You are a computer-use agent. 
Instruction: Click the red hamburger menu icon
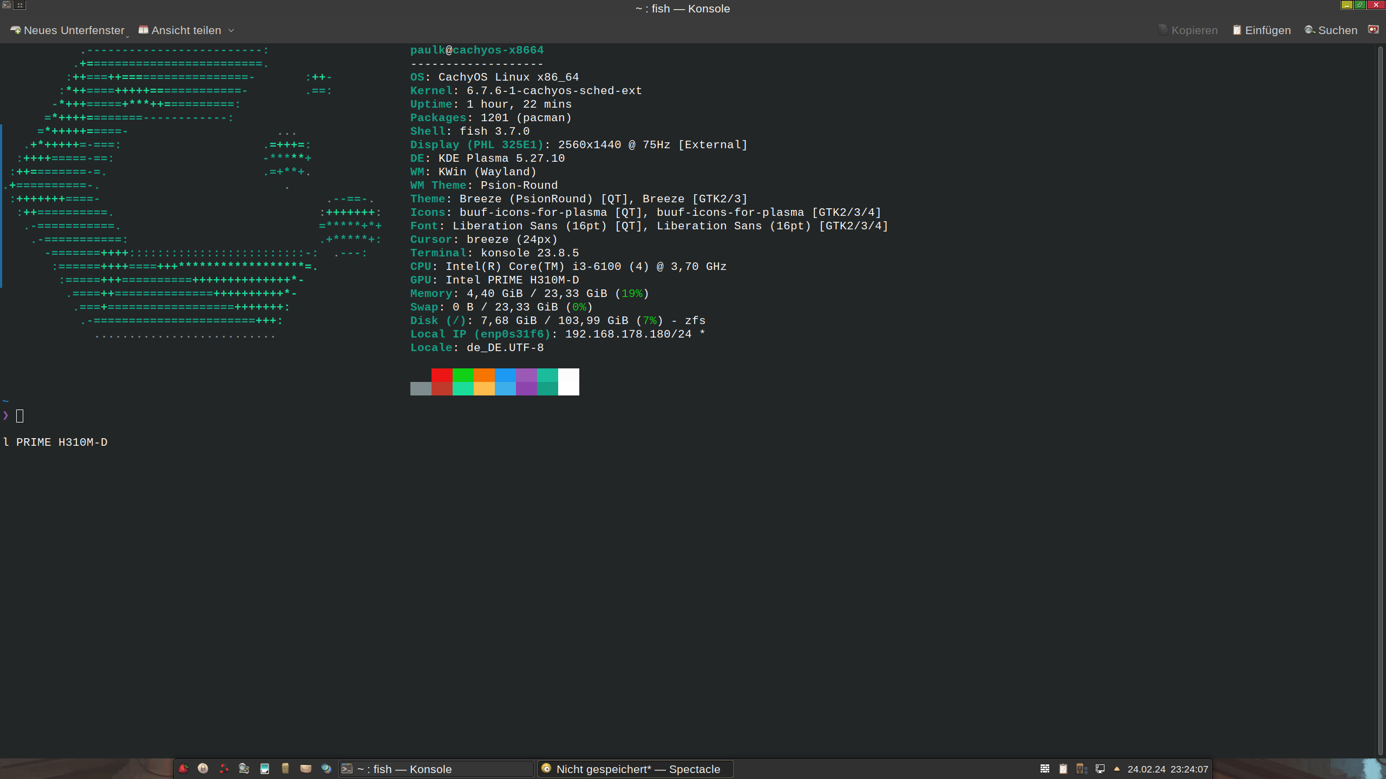[x=1374, y=30]
